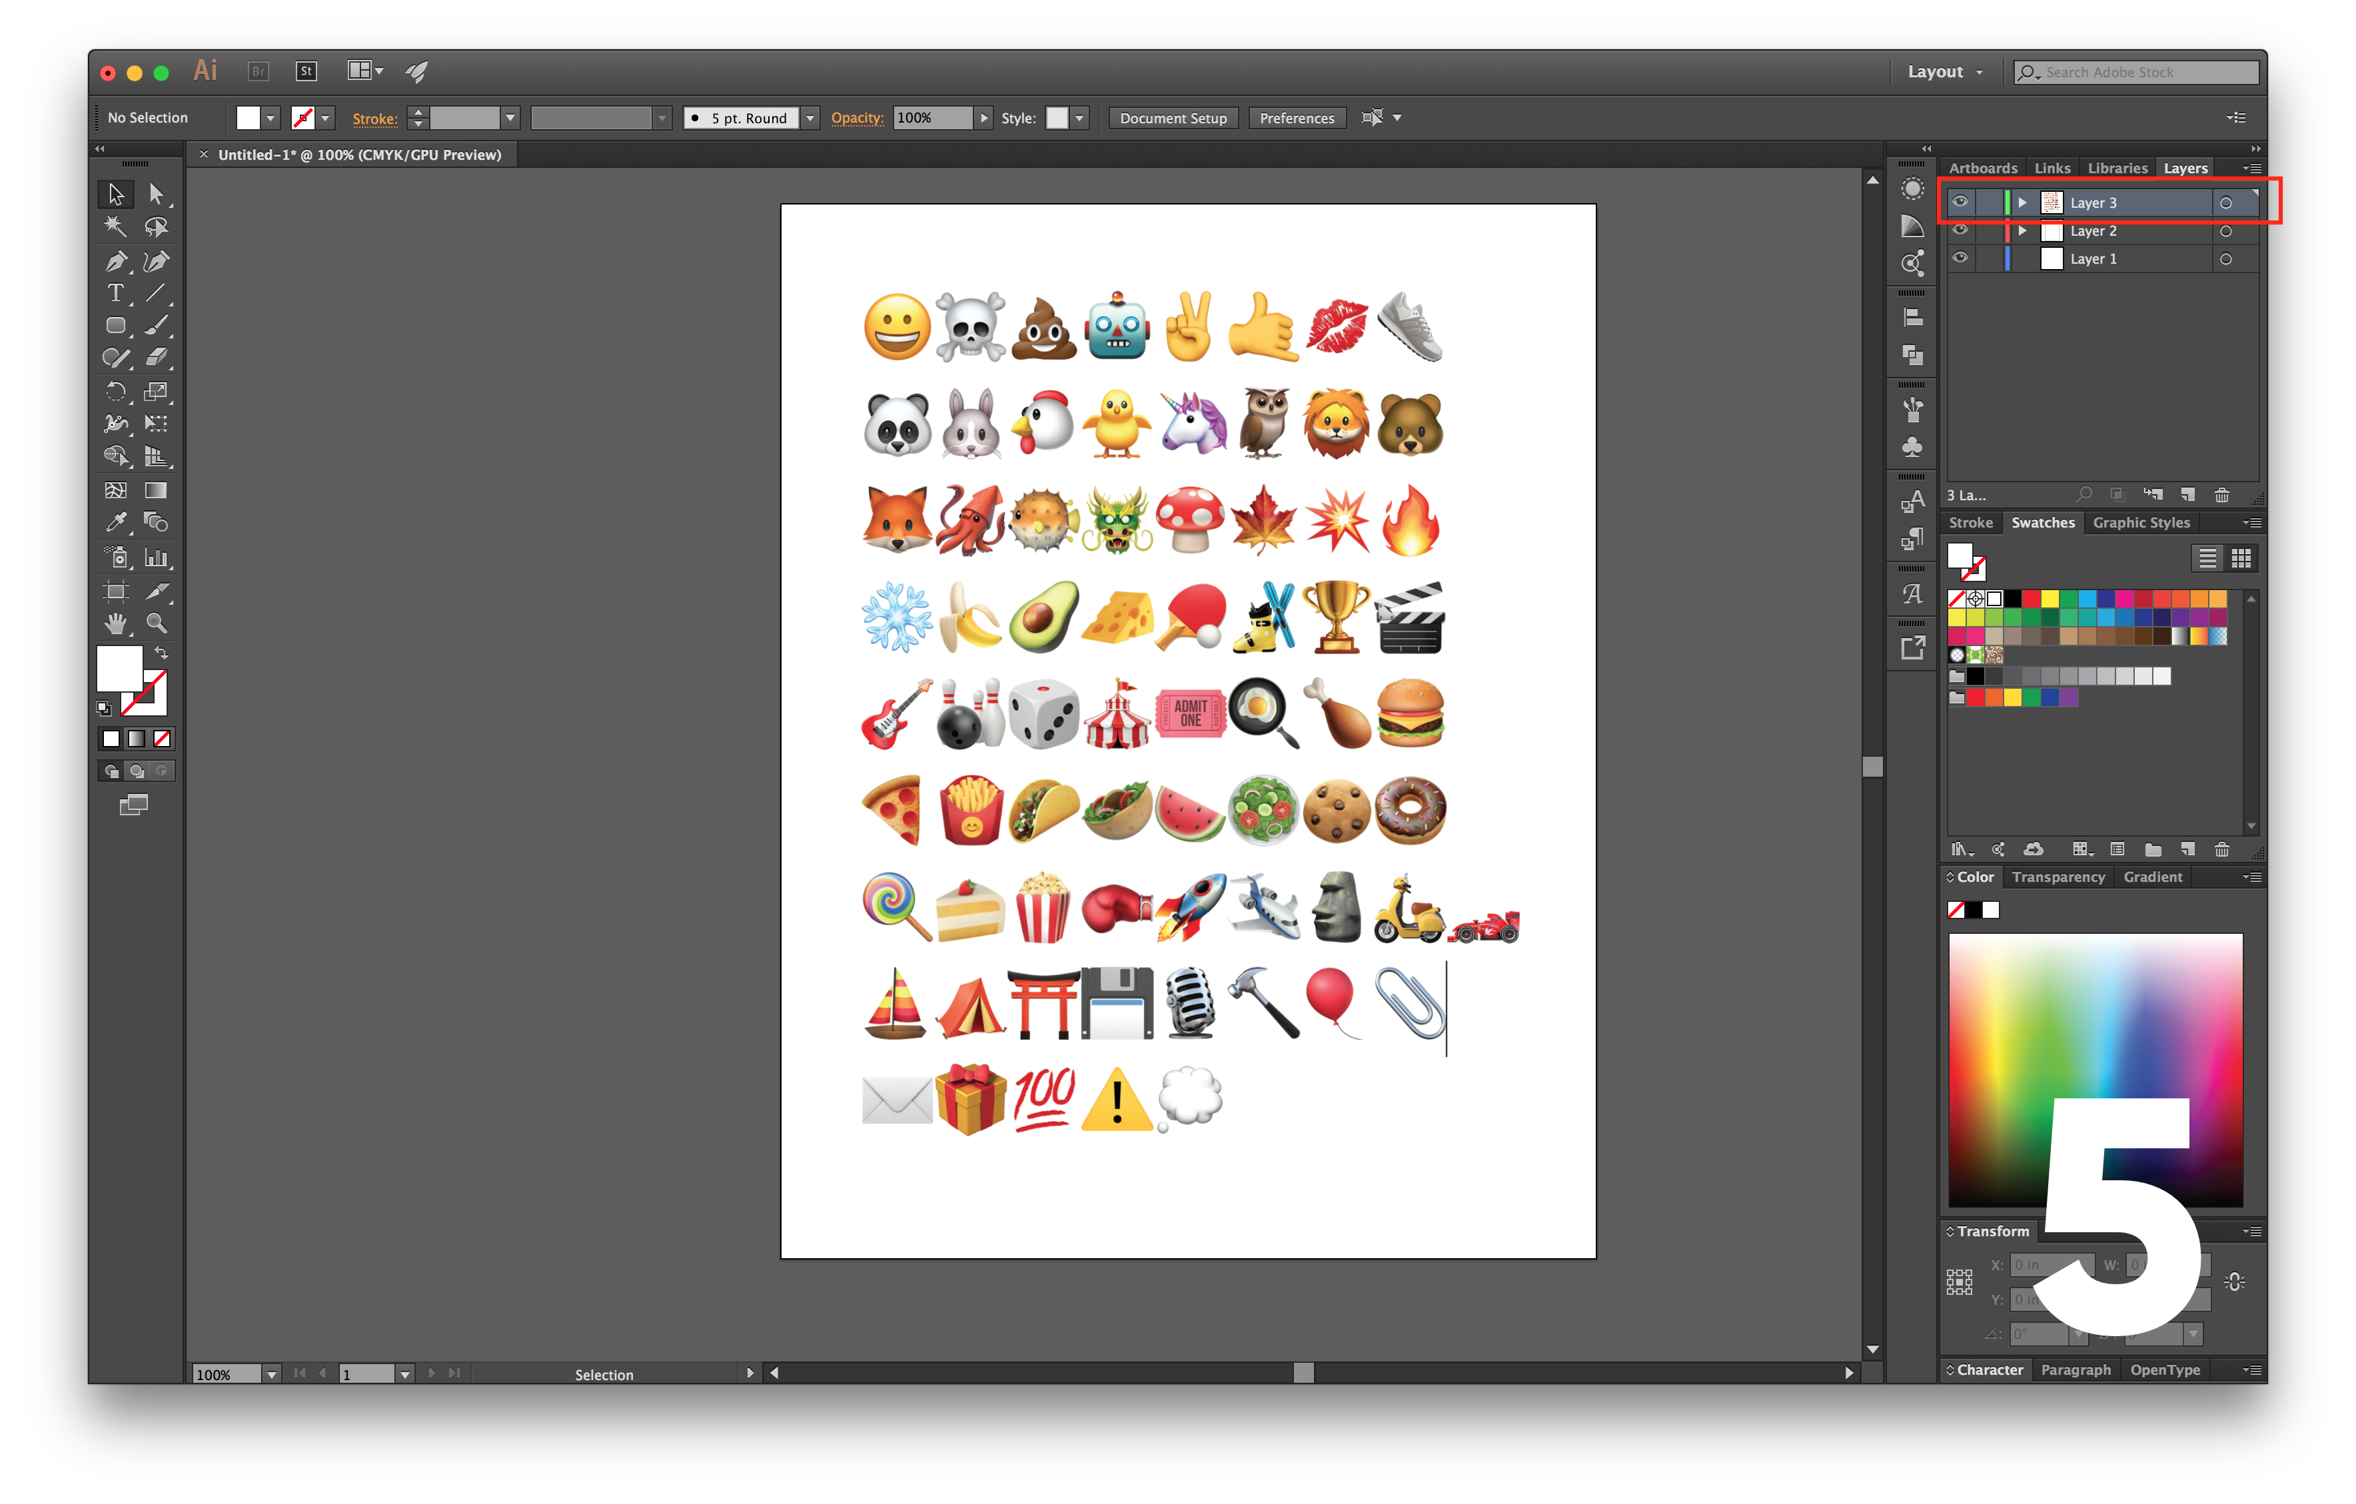Image resolution: width=2356 pixels, height=1504 pixels.
Task: Choose the Direct Selection tool
Action: click(x=155, y=194)
